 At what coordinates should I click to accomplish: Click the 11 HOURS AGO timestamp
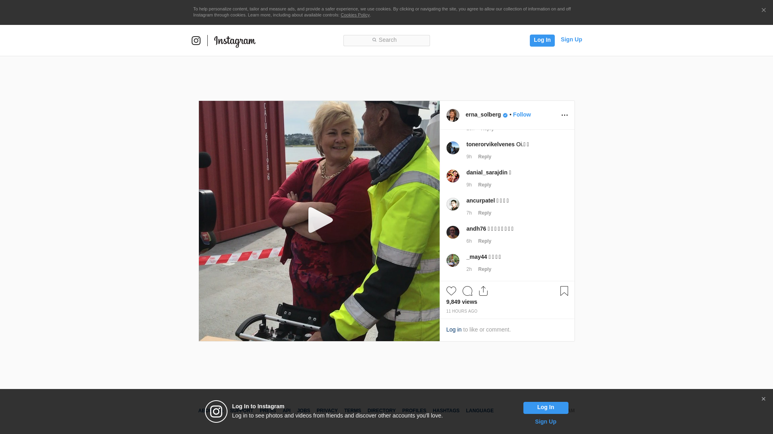[462, 311]
